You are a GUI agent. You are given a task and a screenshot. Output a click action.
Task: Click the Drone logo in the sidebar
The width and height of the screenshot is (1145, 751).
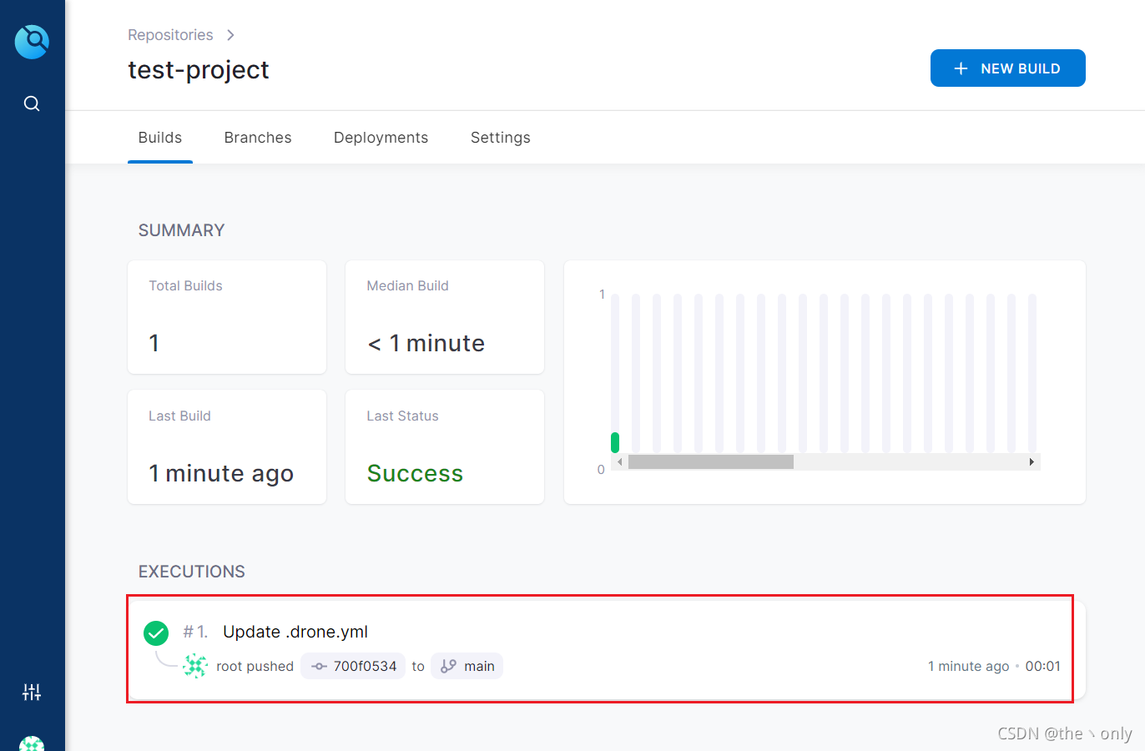point(32,41)
